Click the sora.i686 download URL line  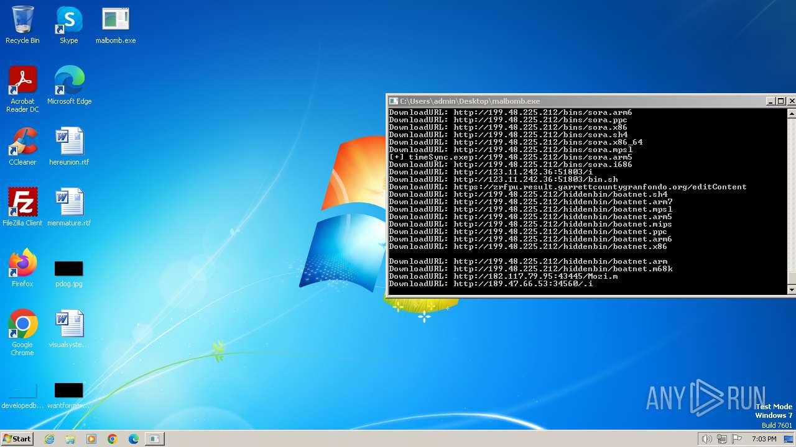(x=511, y=165)
